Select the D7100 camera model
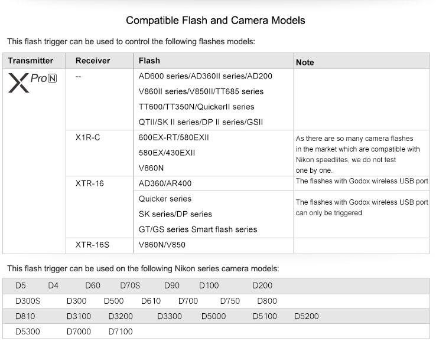This screenshot has height=345, width=436. point(121,332)
